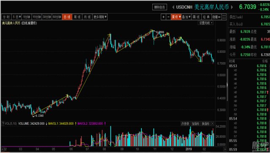Image resolution: width=270 pixels, height=153 pixels.
Task: Toggle fullscreen chart view icon
Action: click(224, 17)
